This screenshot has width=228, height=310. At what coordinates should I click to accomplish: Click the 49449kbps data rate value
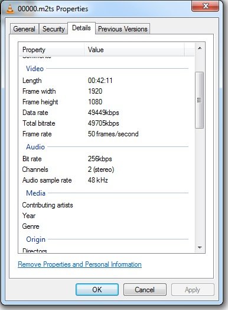(103, 113)
